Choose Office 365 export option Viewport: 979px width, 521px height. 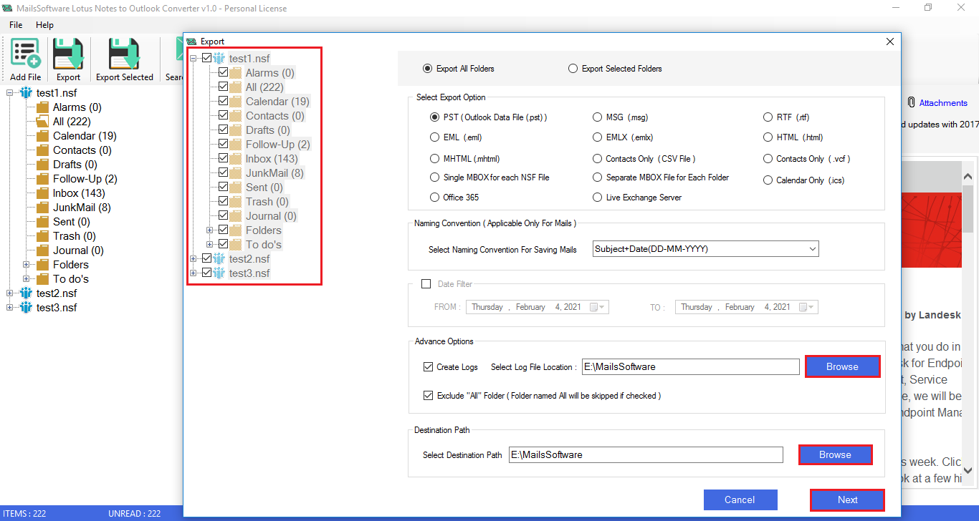point(434,198)
